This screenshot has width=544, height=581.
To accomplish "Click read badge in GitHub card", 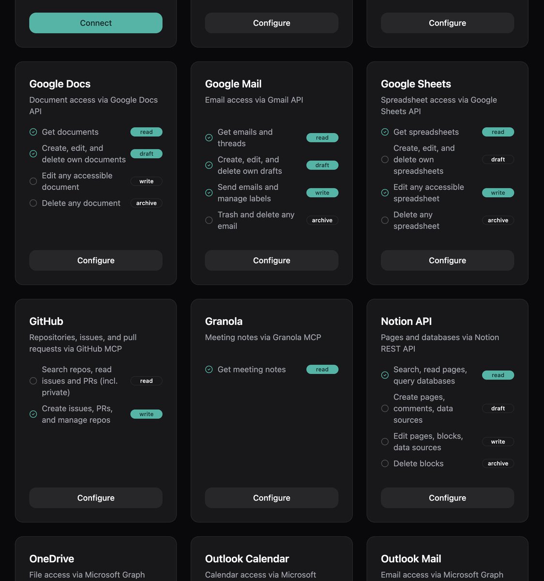I will tap(146, 381).
